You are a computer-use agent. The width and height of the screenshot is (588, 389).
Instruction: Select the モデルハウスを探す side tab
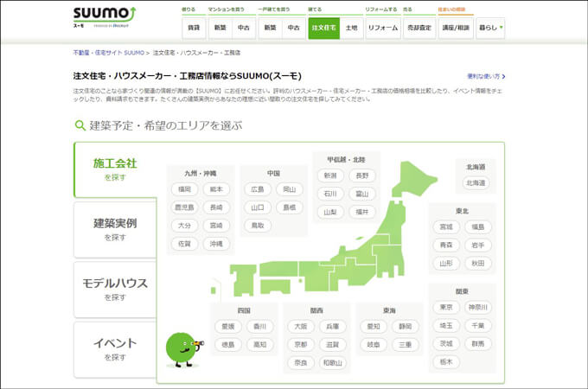click(x=115, y=290)
